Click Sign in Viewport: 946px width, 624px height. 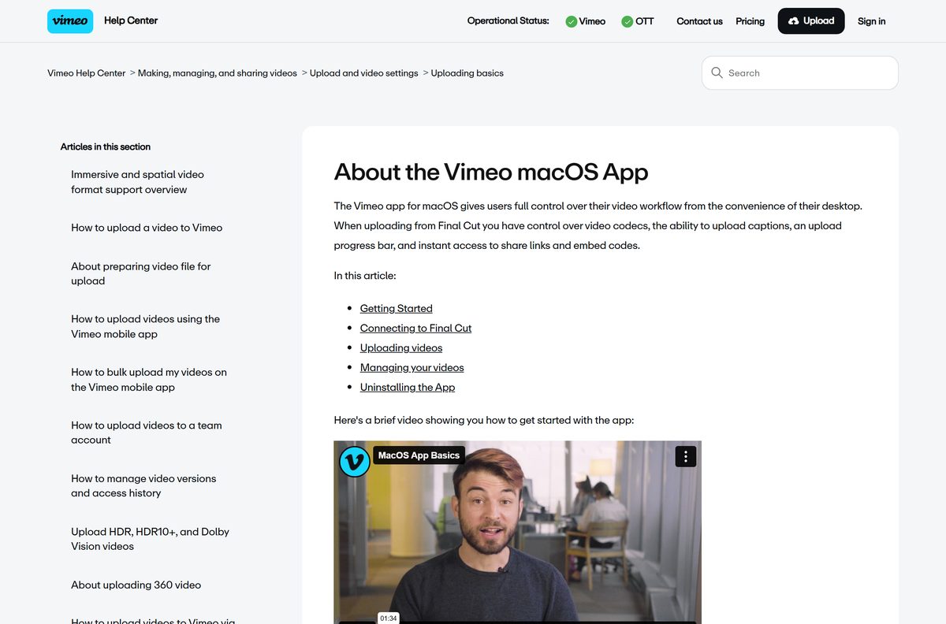[871, 21]
